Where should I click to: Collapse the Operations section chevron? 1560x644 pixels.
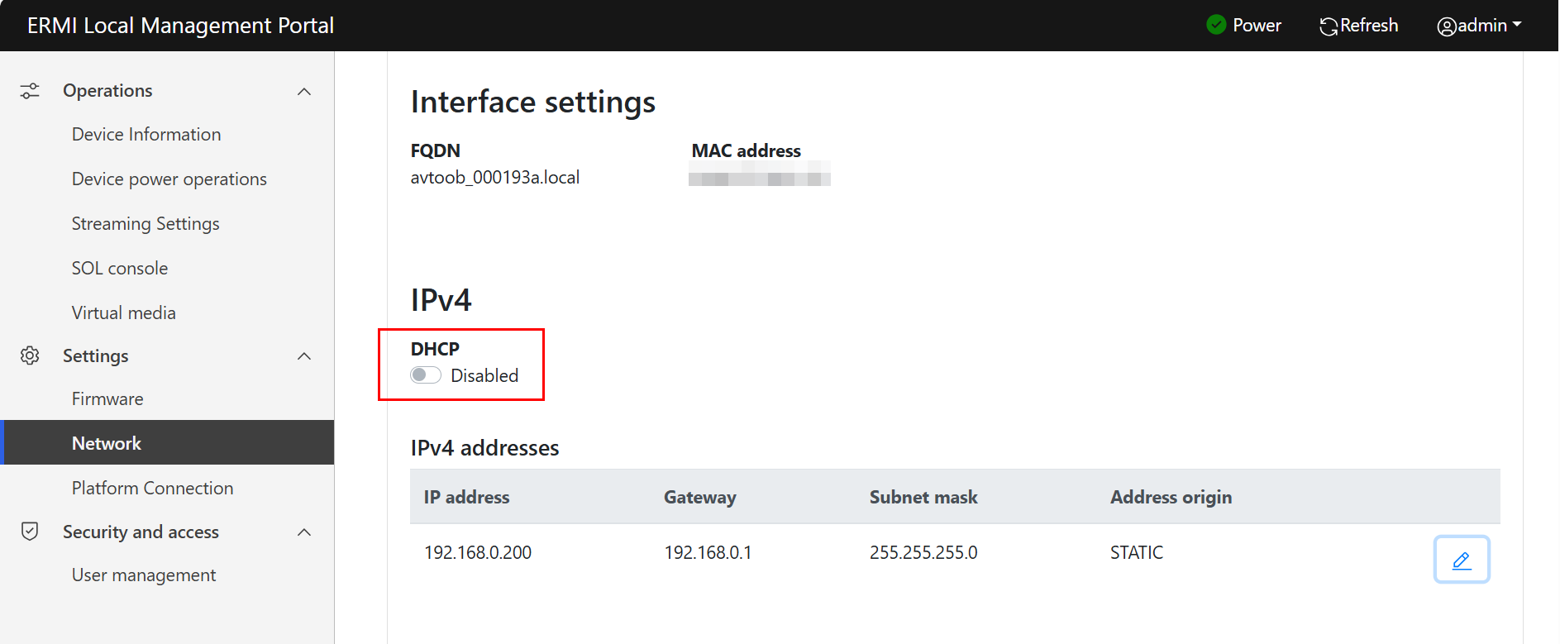coord(304,91)
